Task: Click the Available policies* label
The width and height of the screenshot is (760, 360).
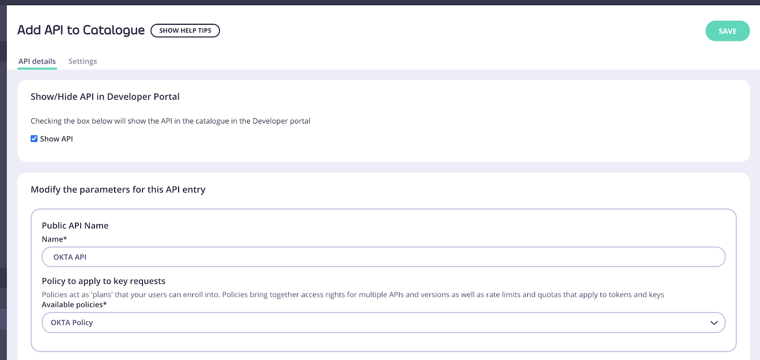Action: coord(74,304)
